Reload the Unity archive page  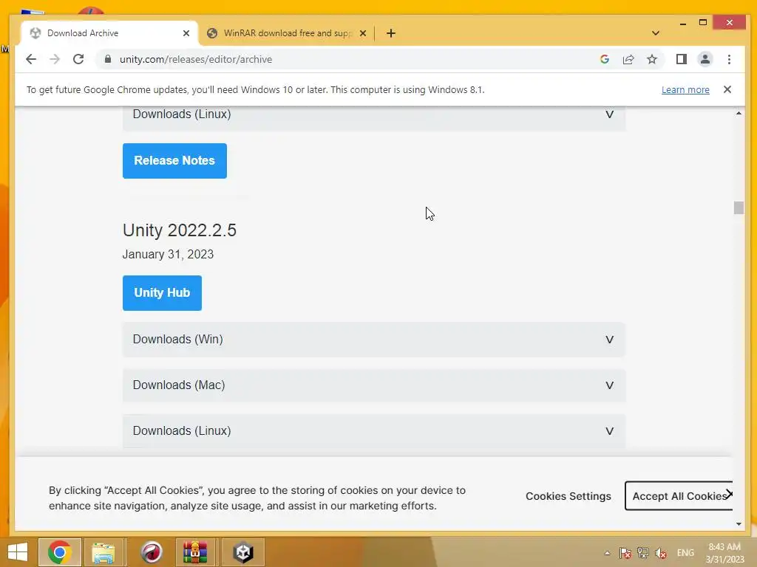[78, 59]
